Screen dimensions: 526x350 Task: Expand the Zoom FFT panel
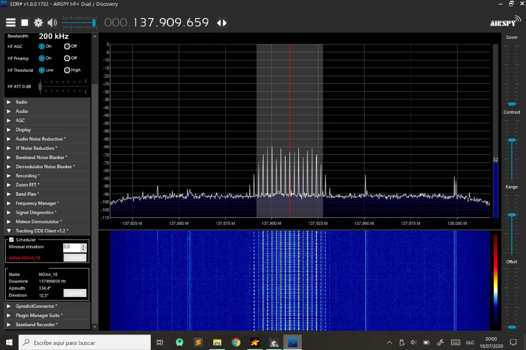tap(47, 185)
